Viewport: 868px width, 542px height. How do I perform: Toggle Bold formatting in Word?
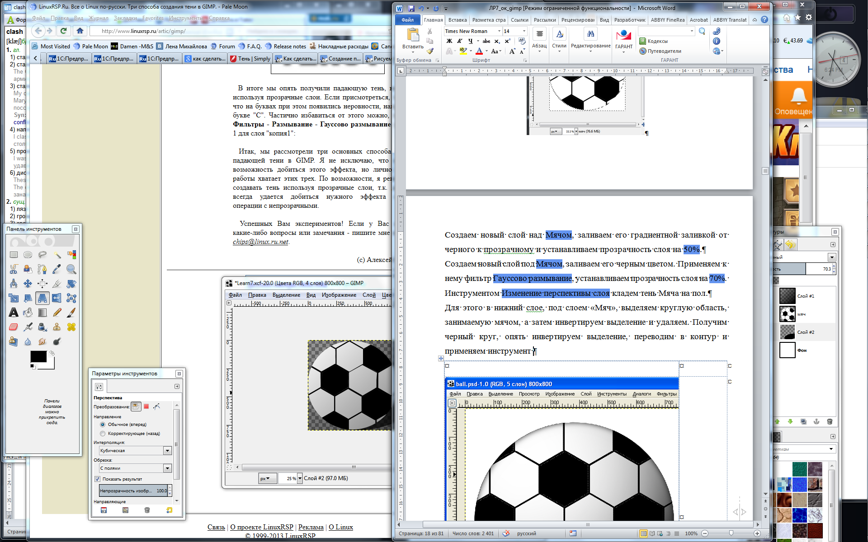pos(449,41)
